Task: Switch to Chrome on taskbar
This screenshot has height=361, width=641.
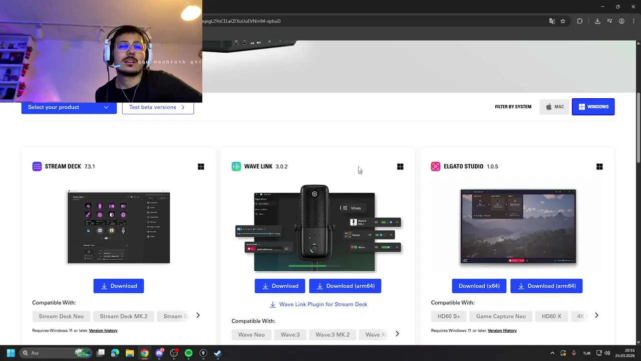Action: [144, 353]
